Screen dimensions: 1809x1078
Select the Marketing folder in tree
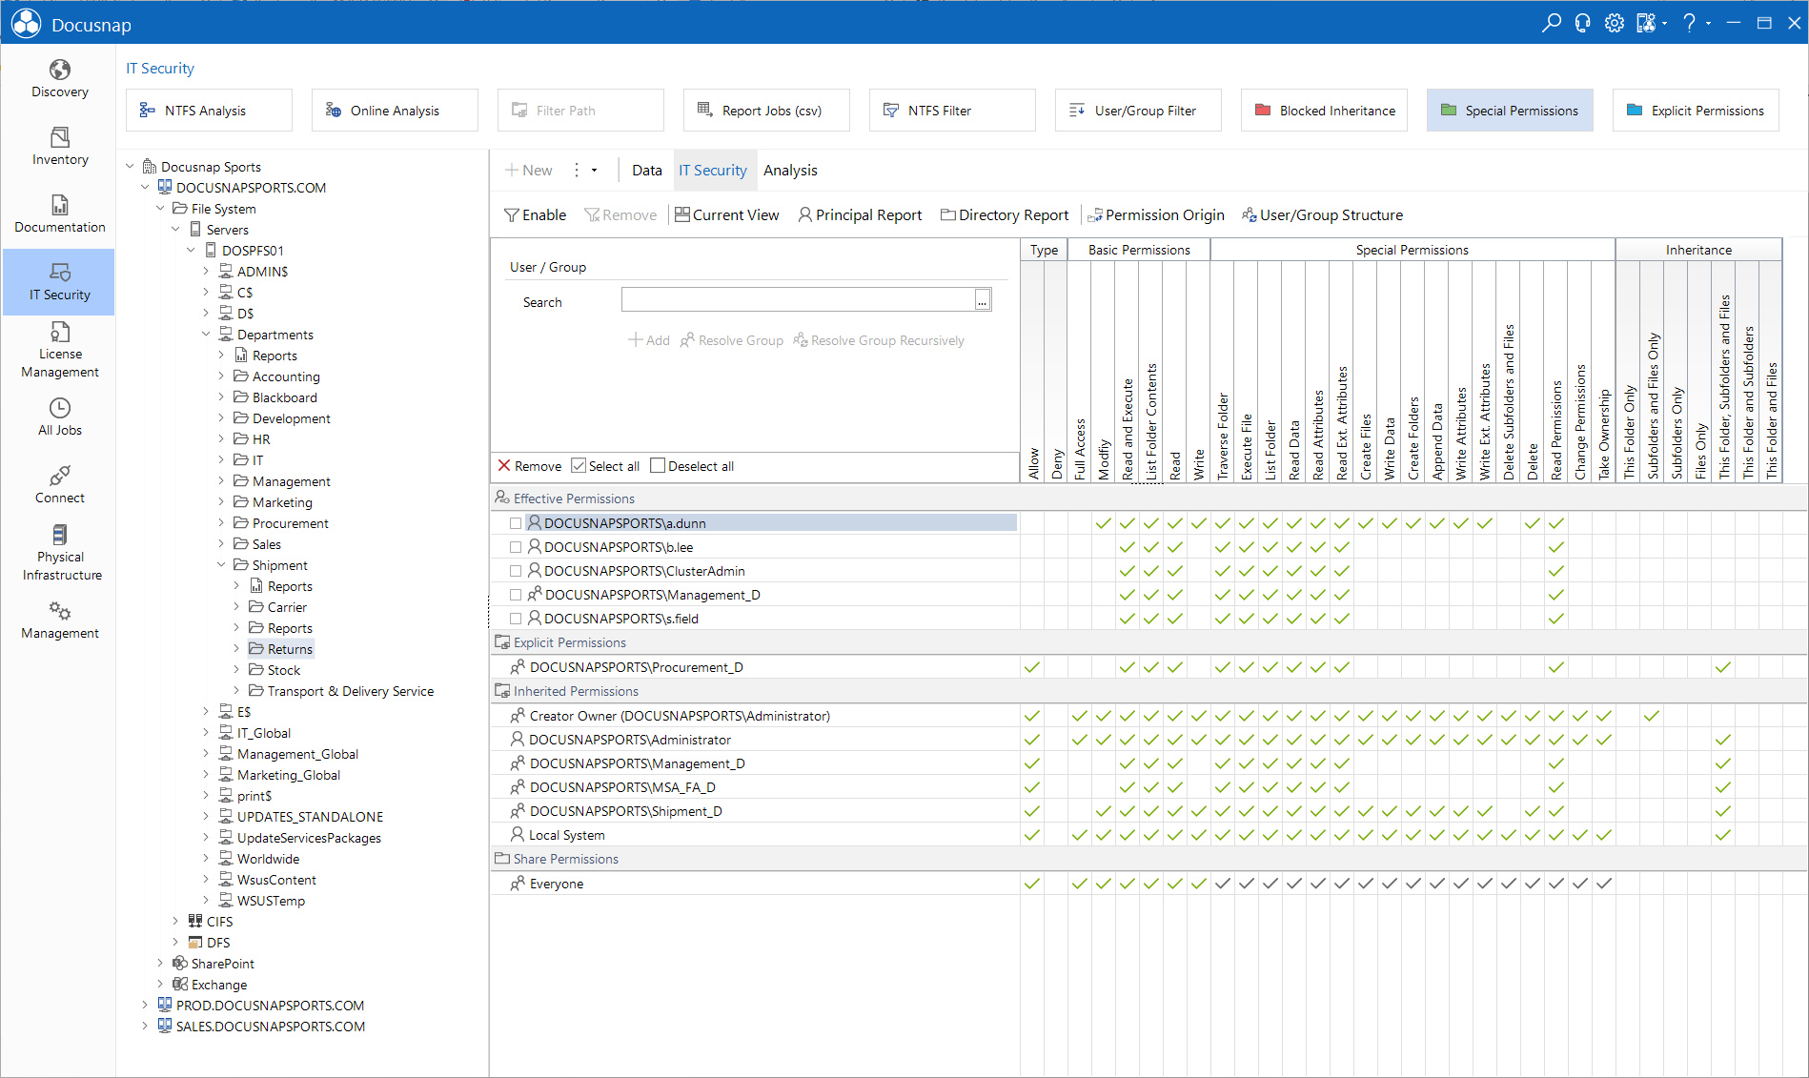(x=274, y=502)
